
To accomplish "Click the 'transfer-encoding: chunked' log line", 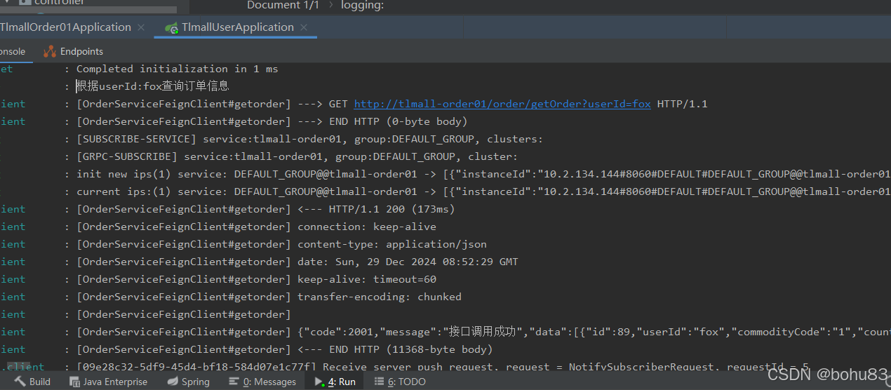I will [x=269, y=297].
